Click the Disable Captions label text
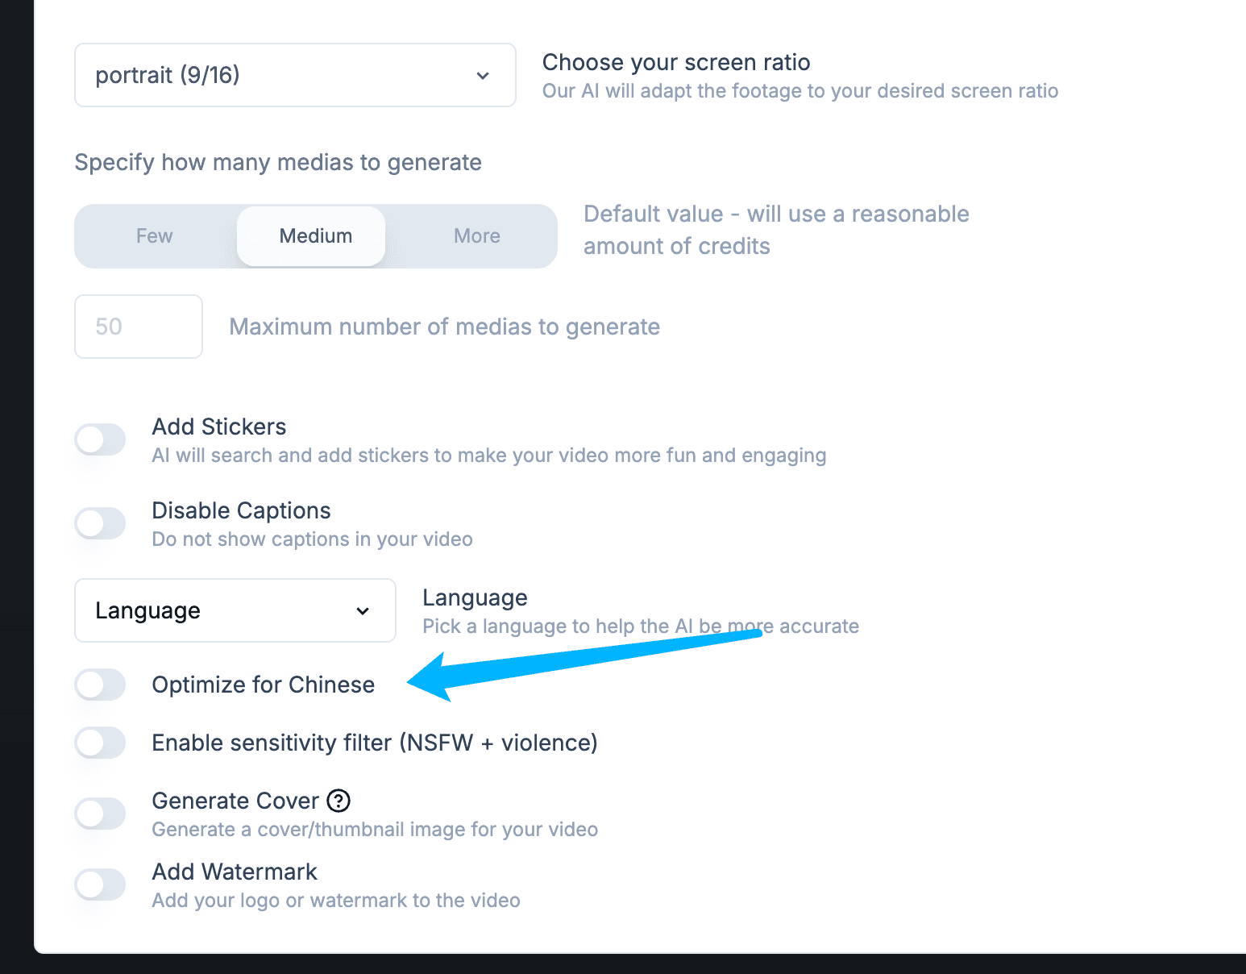The image size is (1246, 974). [241, 510]
